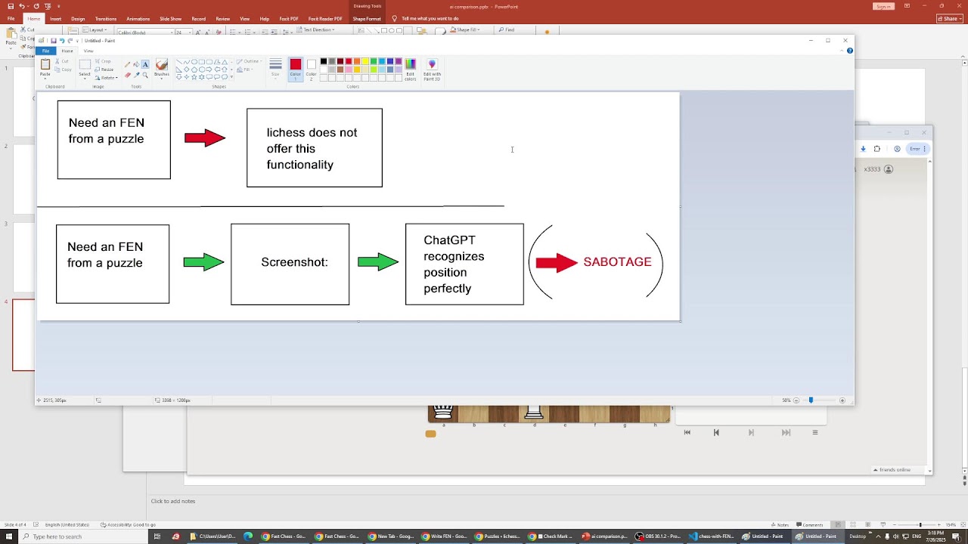Open the PowerPoint Shape Fill dropdown
The height and width of the screenshot is (544, 968).
click(x=465, y=30)
